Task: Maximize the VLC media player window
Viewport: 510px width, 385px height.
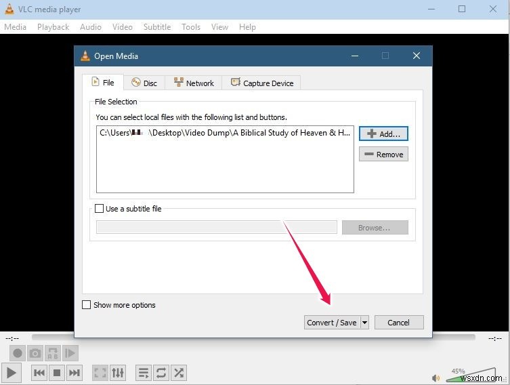Action: (462, 9)
